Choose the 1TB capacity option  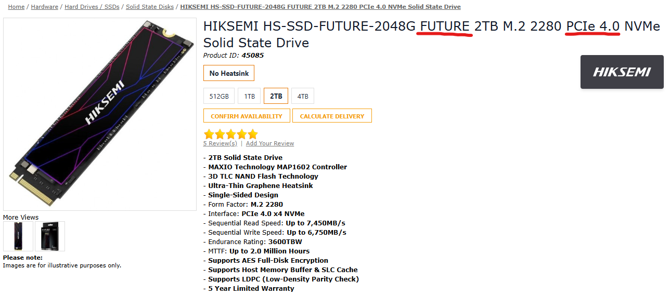click(x=250, y=96)
